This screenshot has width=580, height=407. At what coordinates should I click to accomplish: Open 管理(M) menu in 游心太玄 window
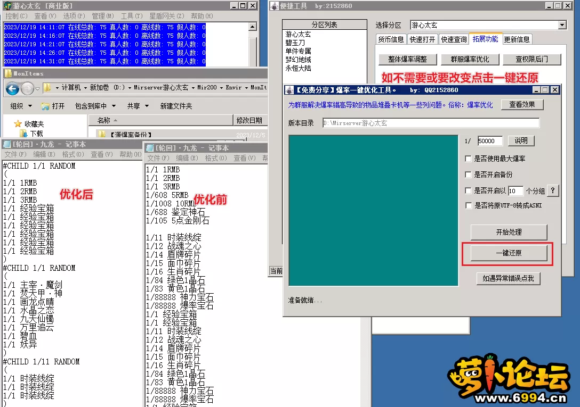(x=103, y=16)
